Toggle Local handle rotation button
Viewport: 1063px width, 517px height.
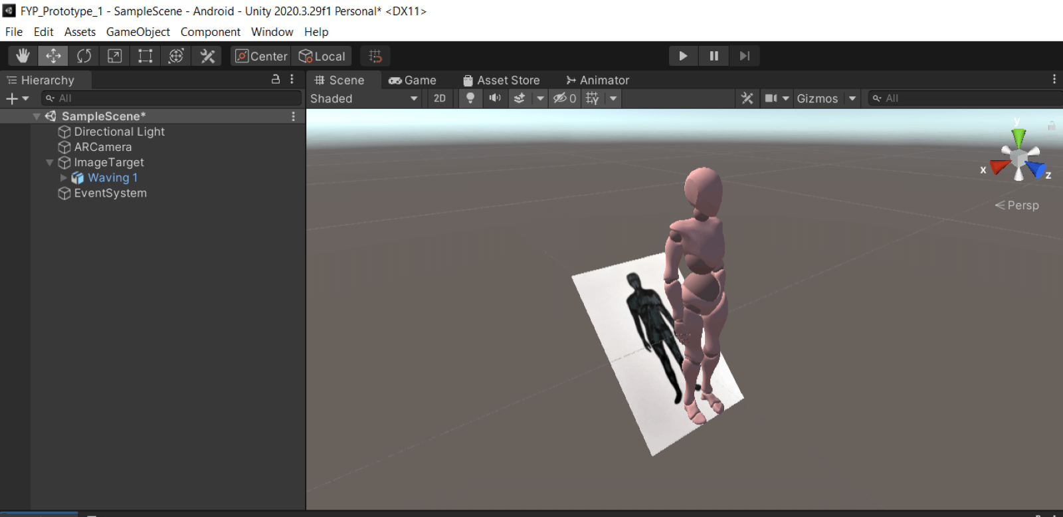(x=322, y=56)
